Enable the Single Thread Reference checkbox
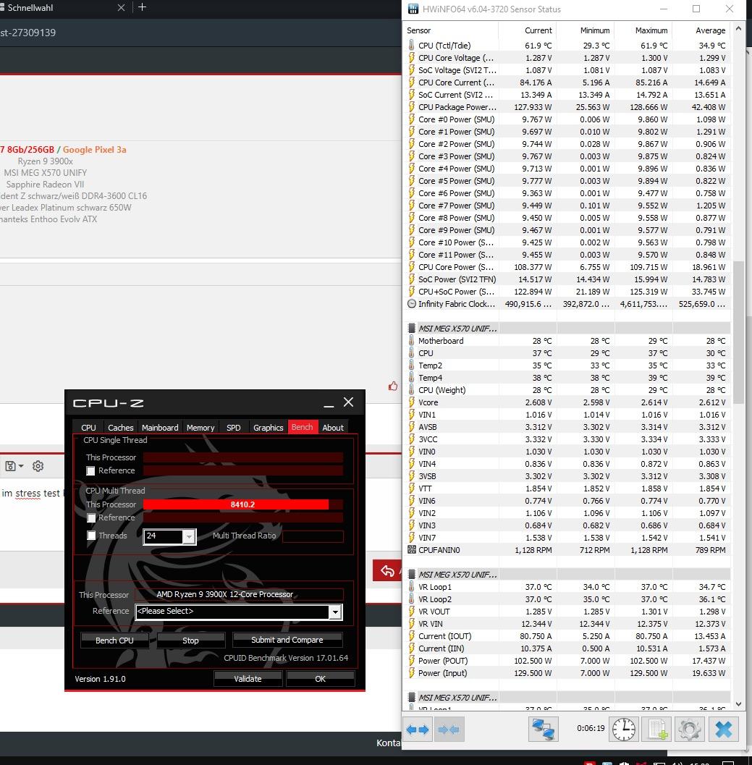 (x=90, y=471)
